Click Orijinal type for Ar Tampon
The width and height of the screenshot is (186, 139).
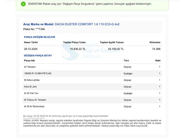[127, 67]
